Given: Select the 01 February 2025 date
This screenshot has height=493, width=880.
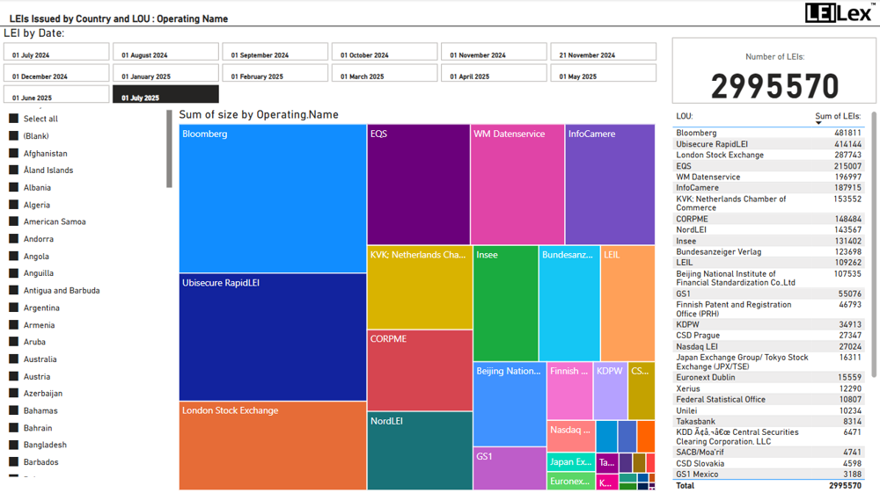Looking at the screenshot, I should tap(275, 74).
